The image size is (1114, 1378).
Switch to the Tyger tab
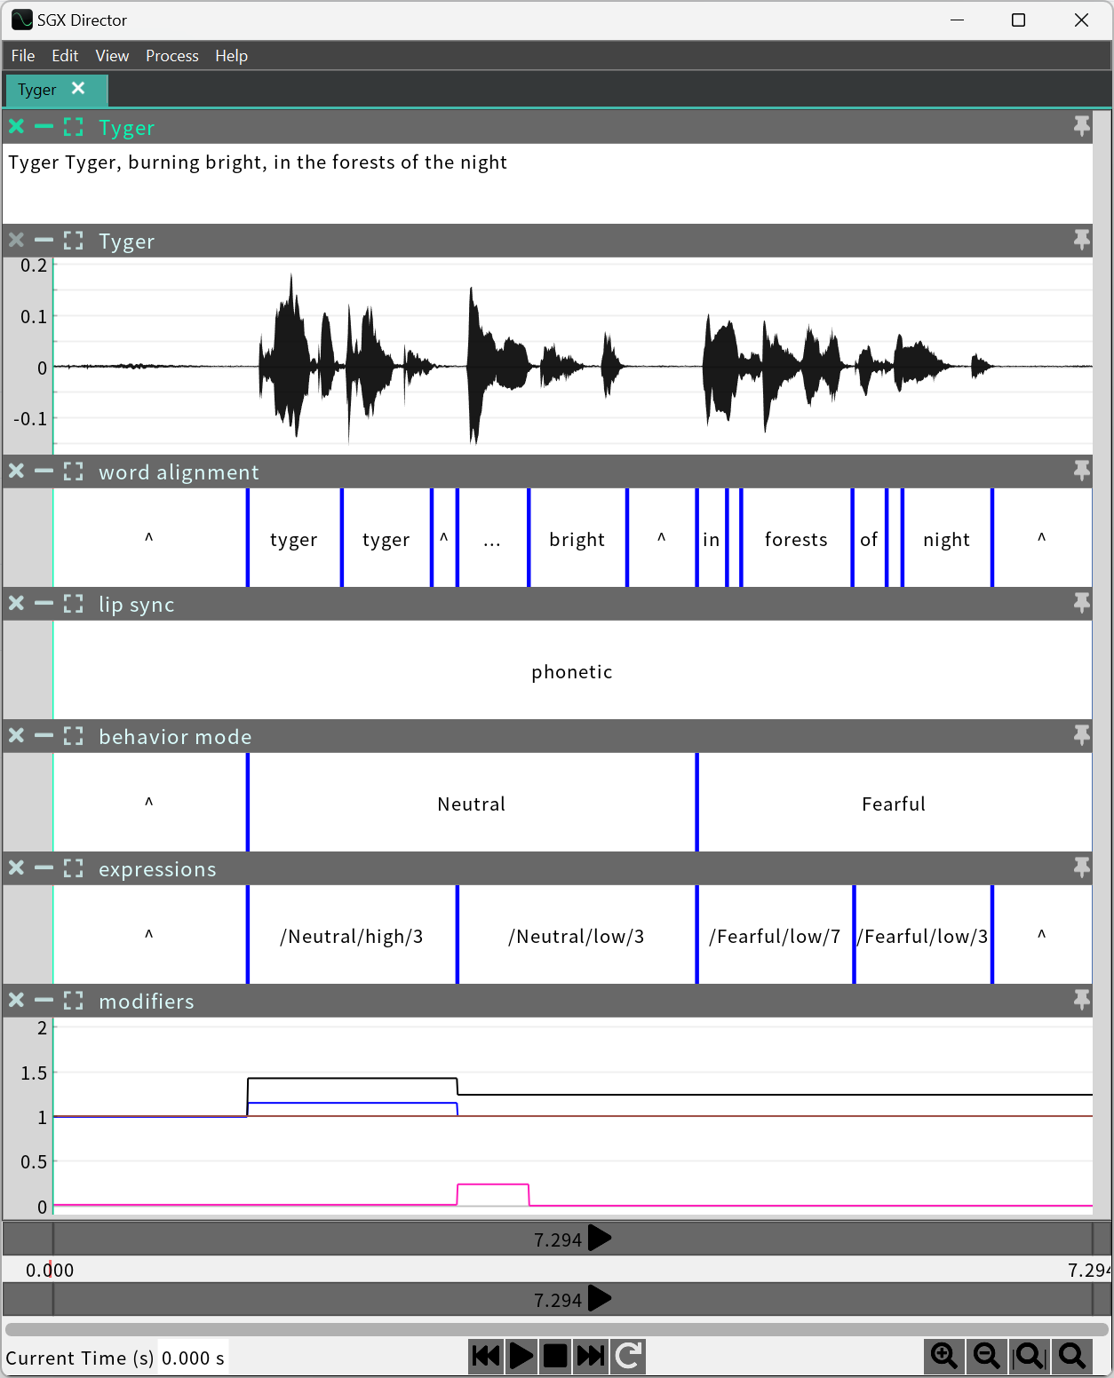click(x=36, y=89)
